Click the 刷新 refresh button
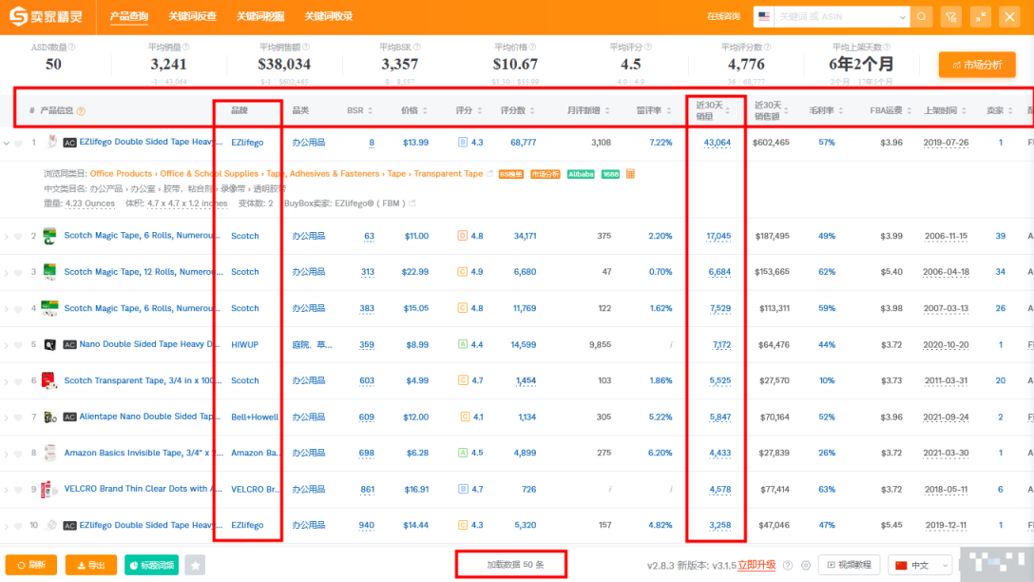1034x582 pixels. 31,565
